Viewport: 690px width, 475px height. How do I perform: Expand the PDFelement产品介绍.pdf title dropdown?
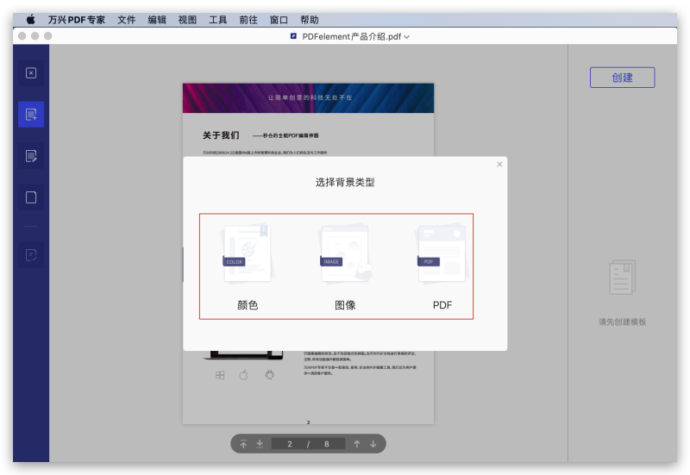click(x=406, y=37)
